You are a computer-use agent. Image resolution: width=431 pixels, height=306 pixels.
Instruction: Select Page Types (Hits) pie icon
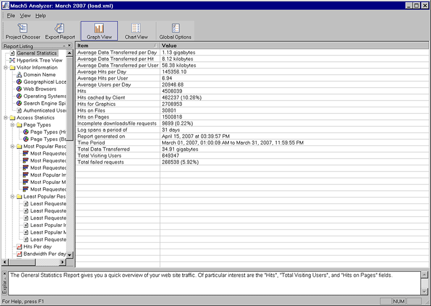26,132
